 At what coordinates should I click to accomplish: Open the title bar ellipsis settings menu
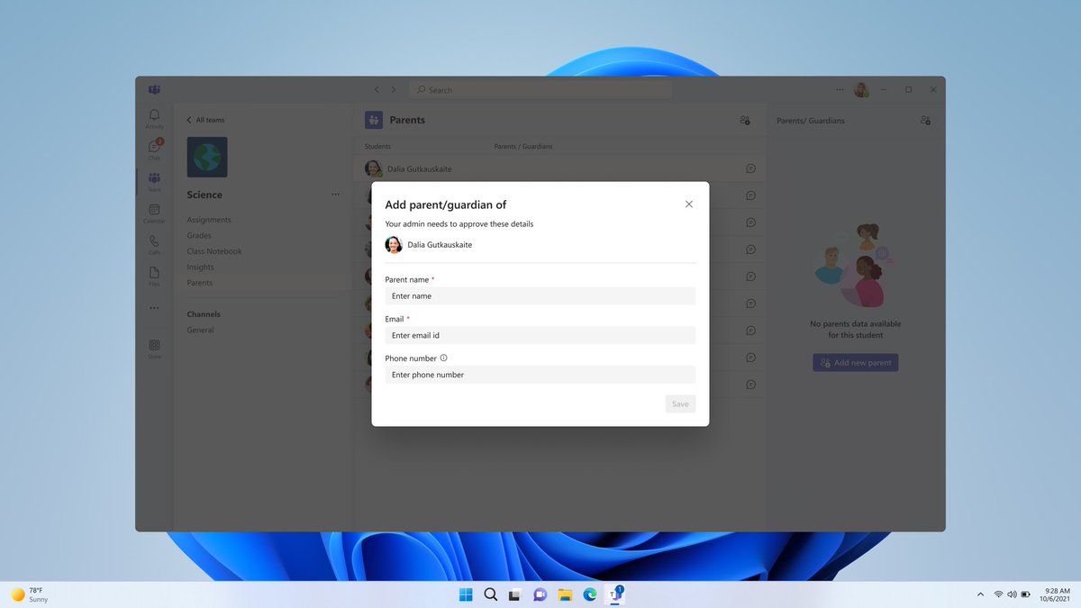840,90
